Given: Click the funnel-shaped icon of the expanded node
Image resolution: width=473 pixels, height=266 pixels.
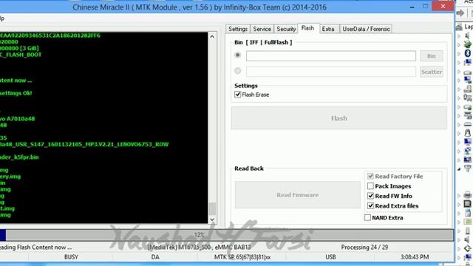Looking at the screenshot, I should click(x=468, y=168).
